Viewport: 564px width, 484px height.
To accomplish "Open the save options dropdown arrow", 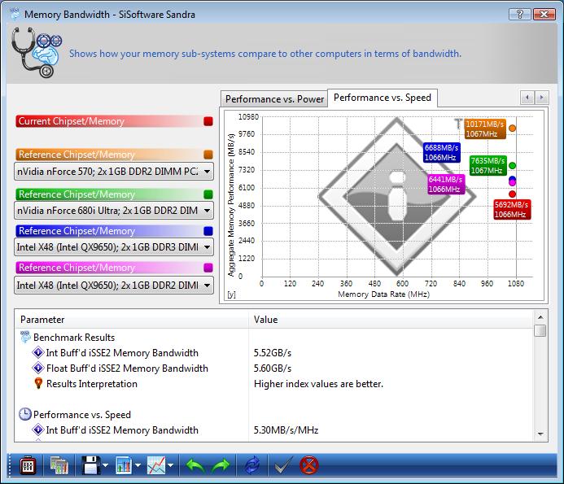I will (x=105, y=465).
